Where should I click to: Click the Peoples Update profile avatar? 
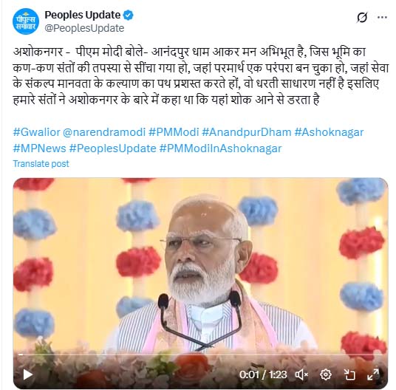pos(26,21)
